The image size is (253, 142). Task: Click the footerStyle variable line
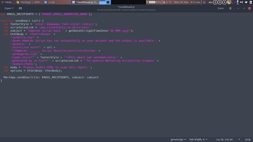(50, 24)
